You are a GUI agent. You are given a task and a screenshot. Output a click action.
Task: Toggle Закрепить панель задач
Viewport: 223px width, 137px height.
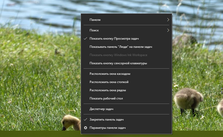click(x=126, y=120)
